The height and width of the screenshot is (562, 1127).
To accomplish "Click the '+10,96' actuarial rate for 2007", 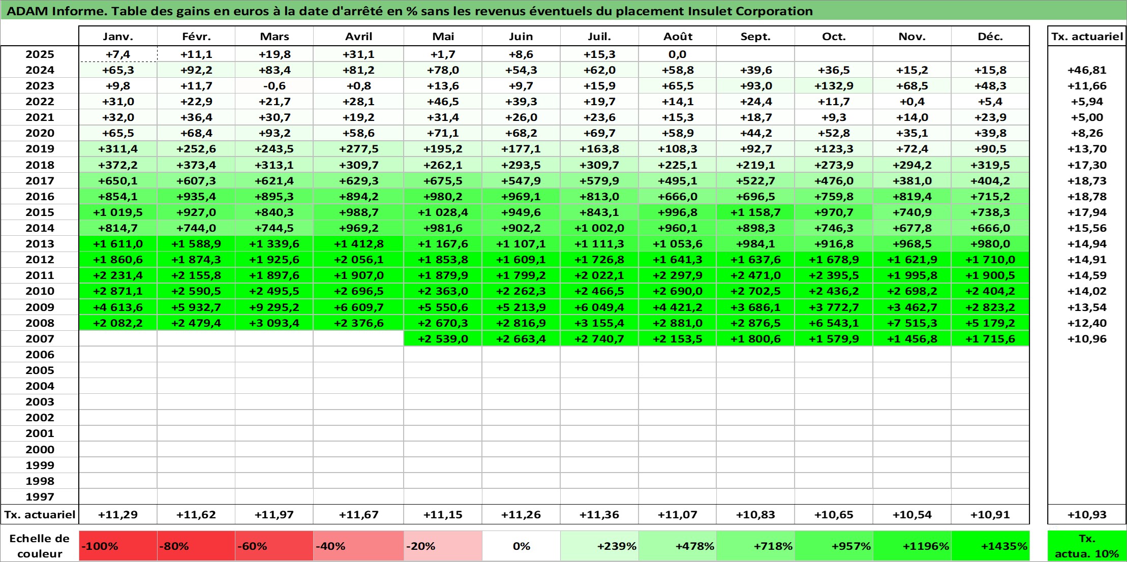I will click(1087, 338).
